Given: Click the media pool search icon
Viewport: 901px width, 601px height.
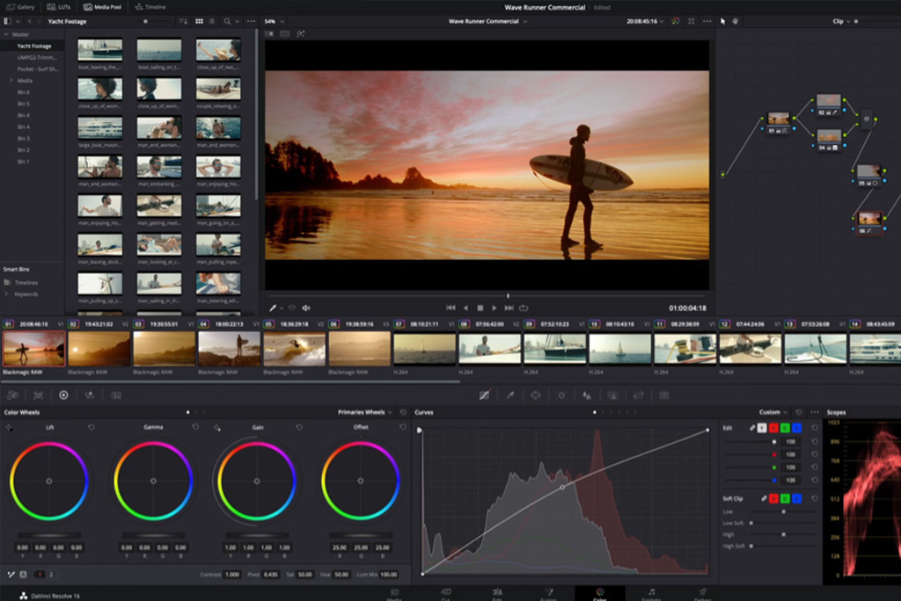Looking at the screenshot, I should tap(227, 20).
